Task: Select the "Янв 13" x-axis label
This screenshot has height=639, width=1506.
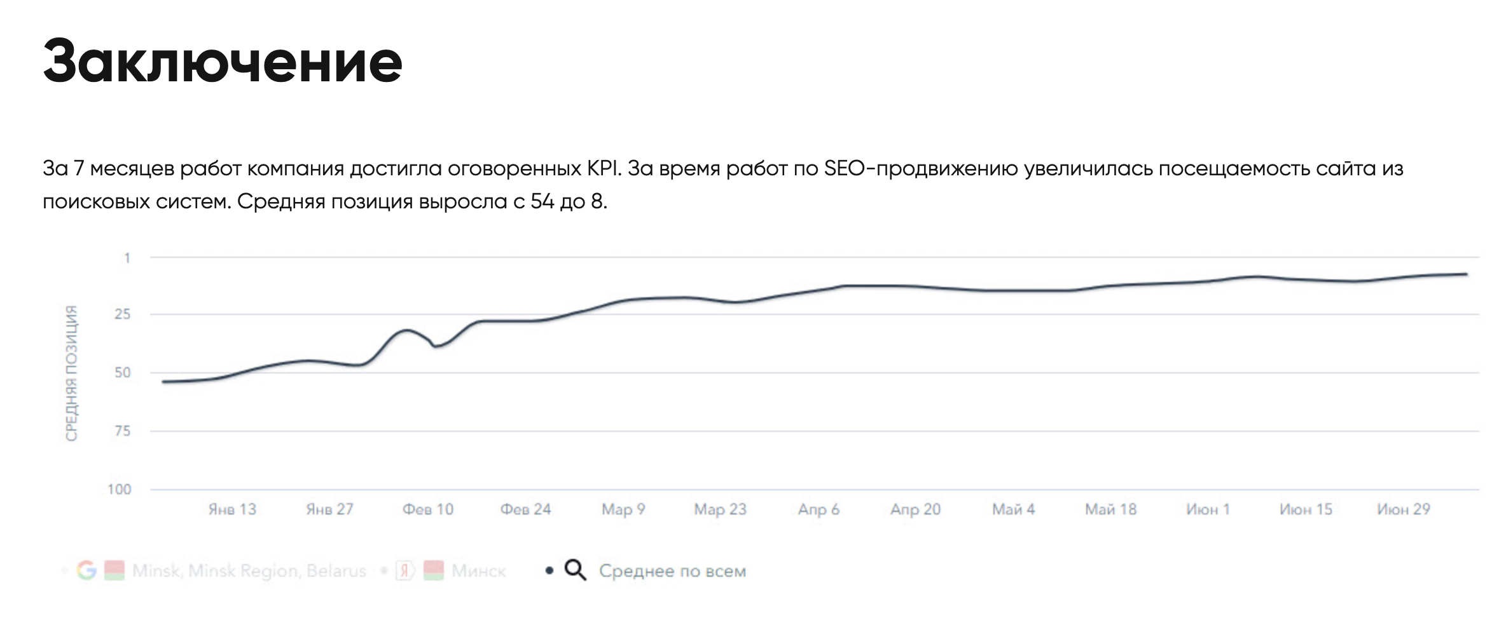Action: click(x=232, y=509)
